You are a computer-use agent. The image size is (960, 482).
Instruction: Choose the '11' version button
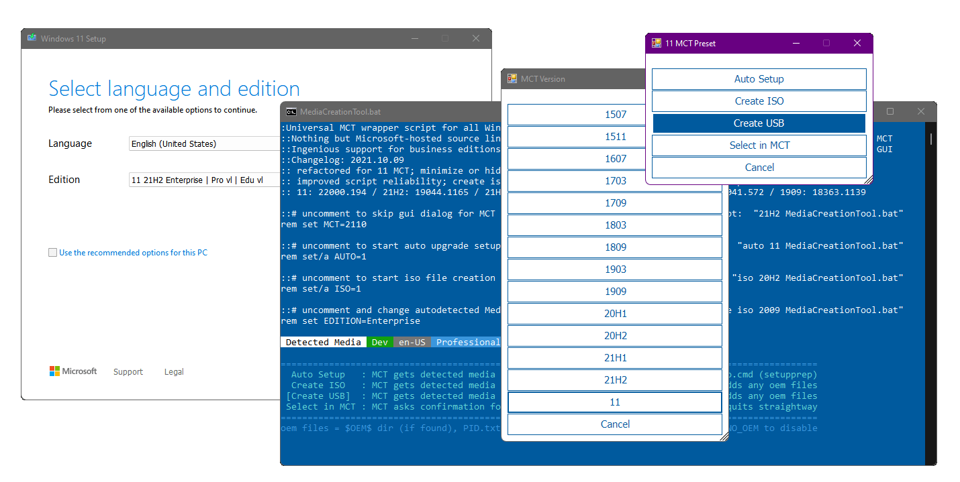tap(615, 402)
